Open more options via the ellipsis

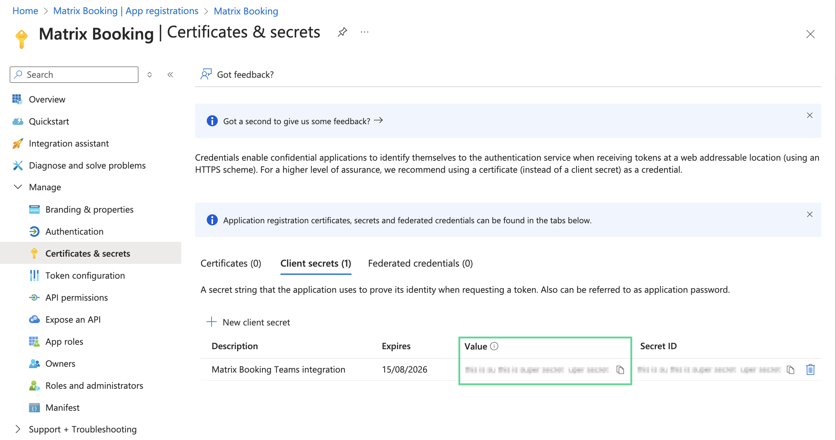[364, 32]
